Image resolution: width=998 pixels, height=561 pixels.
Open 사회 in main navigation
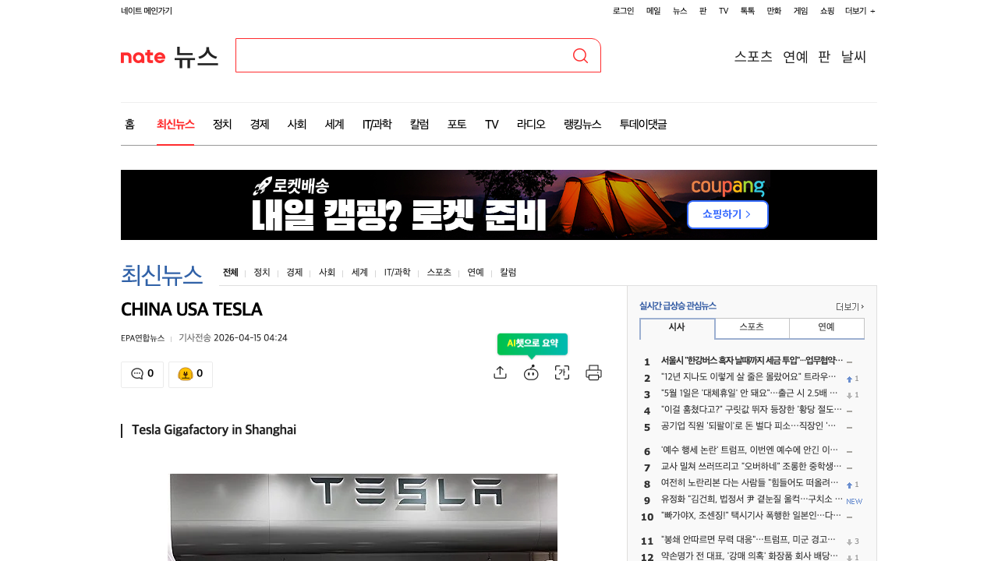tap(297, 124)
